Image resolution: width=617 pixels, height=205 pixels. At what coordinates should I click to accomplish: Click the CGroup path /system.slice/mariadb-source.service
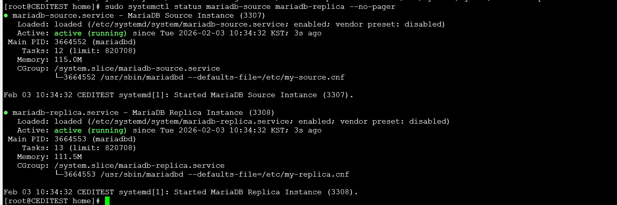[137, 69]
